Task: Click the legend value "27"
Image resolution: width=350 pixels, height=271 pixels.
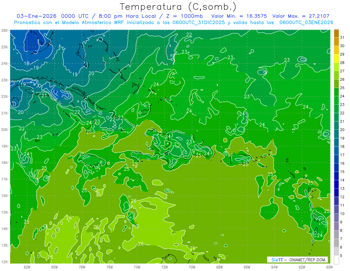Action: point(342,71)
